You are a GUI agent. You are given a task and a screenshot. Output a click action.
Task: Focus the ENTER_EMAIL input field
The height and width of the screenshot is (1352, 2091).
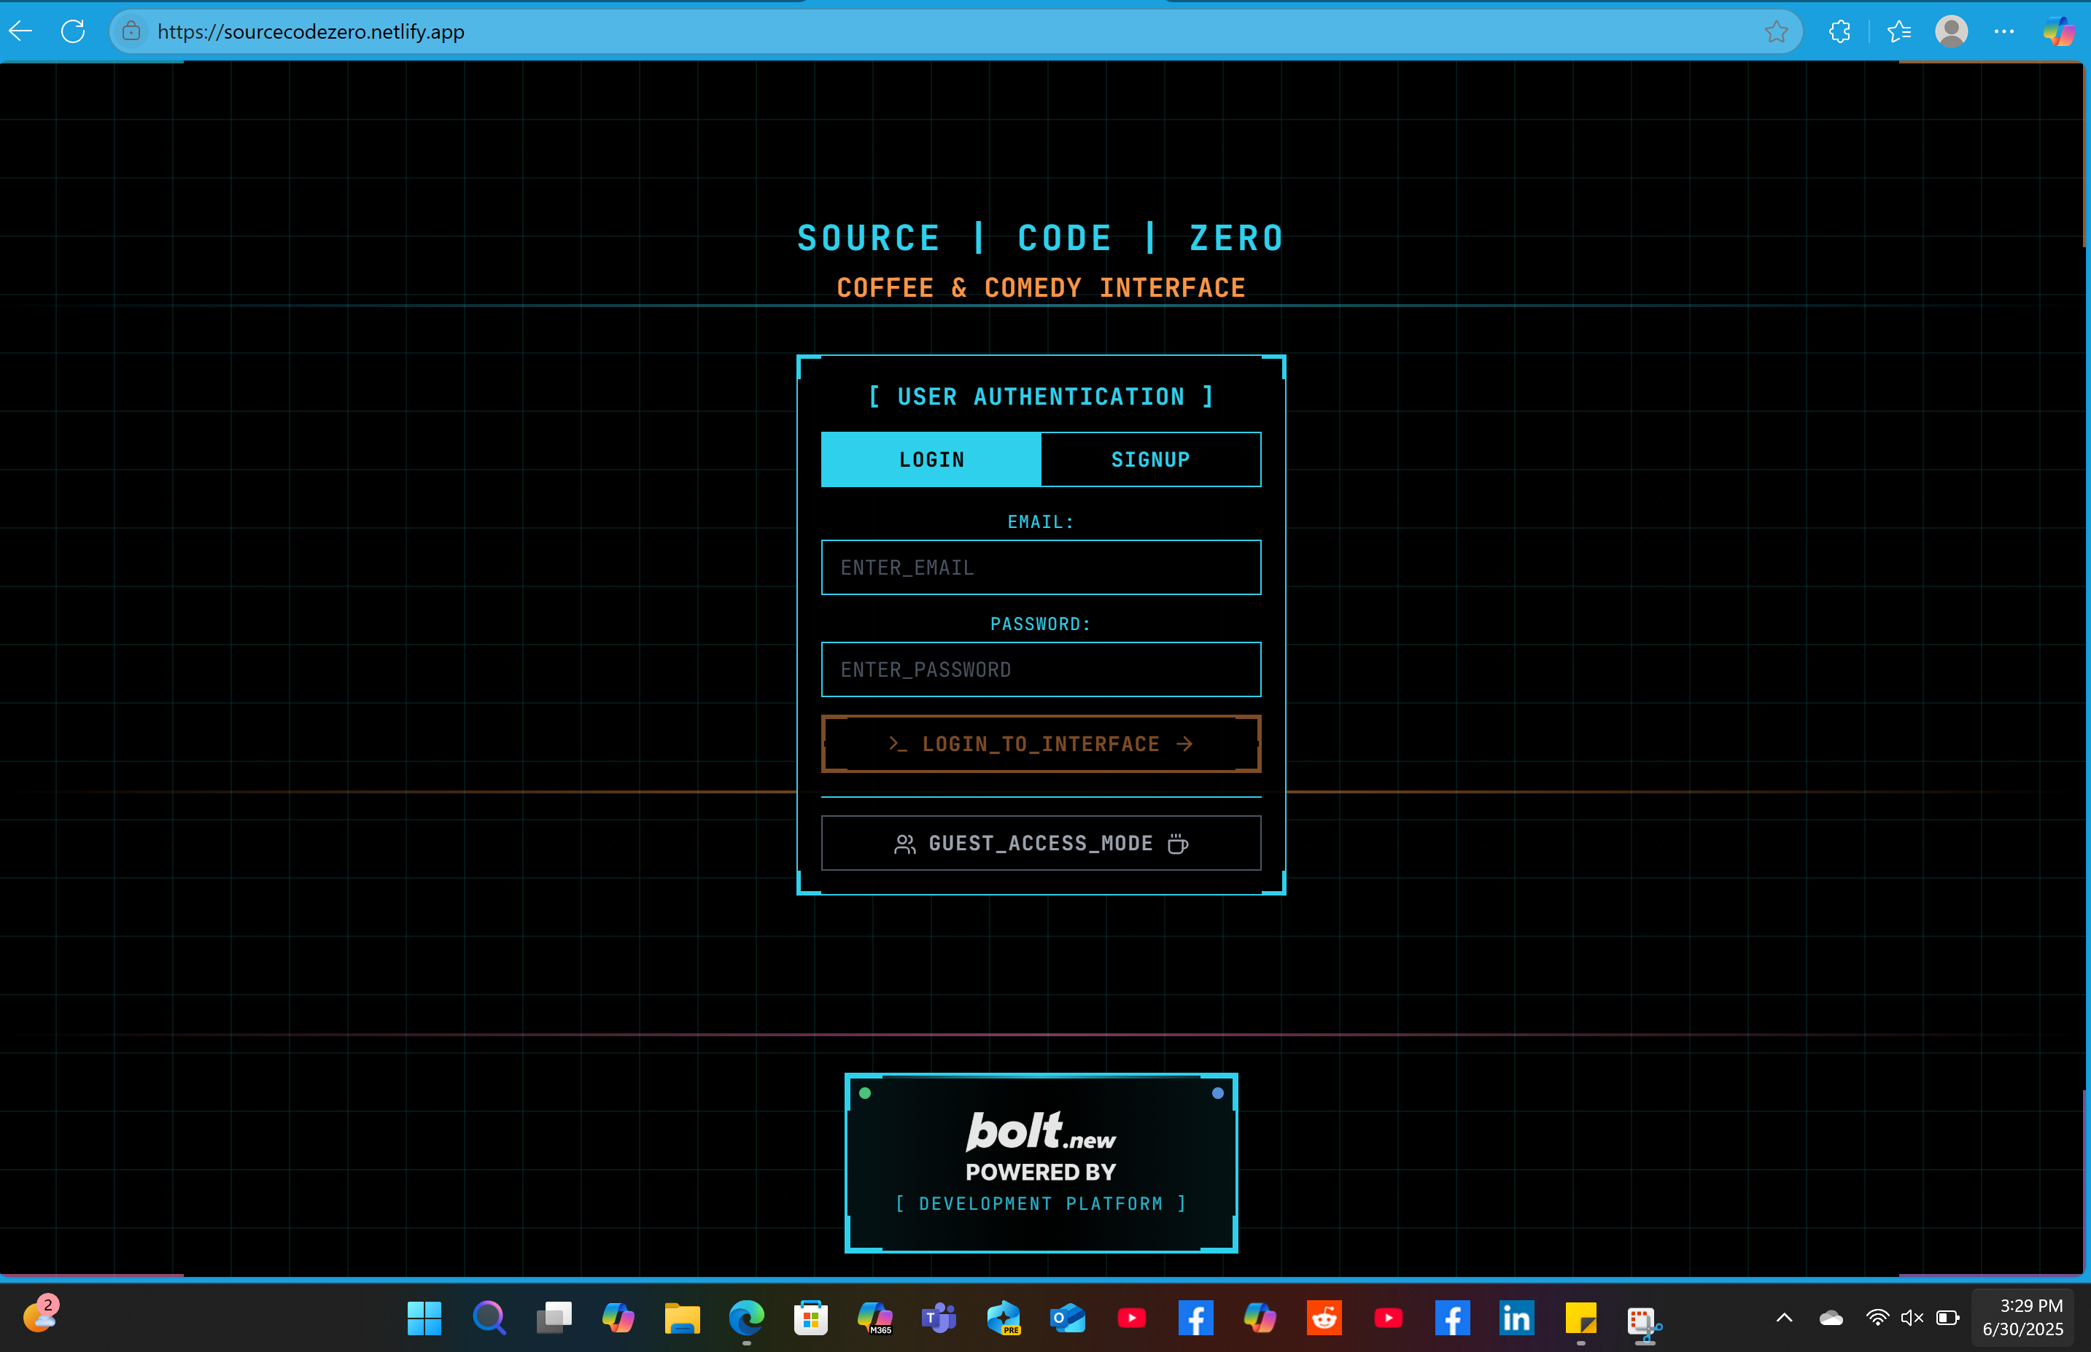(1040, 568)
